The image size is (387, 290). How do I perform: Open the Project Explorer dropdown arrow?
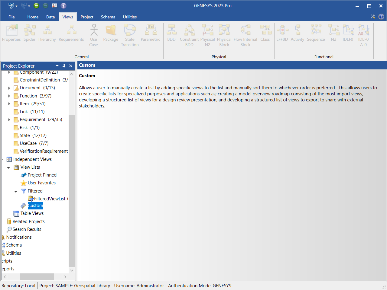[x=57, y=66]
